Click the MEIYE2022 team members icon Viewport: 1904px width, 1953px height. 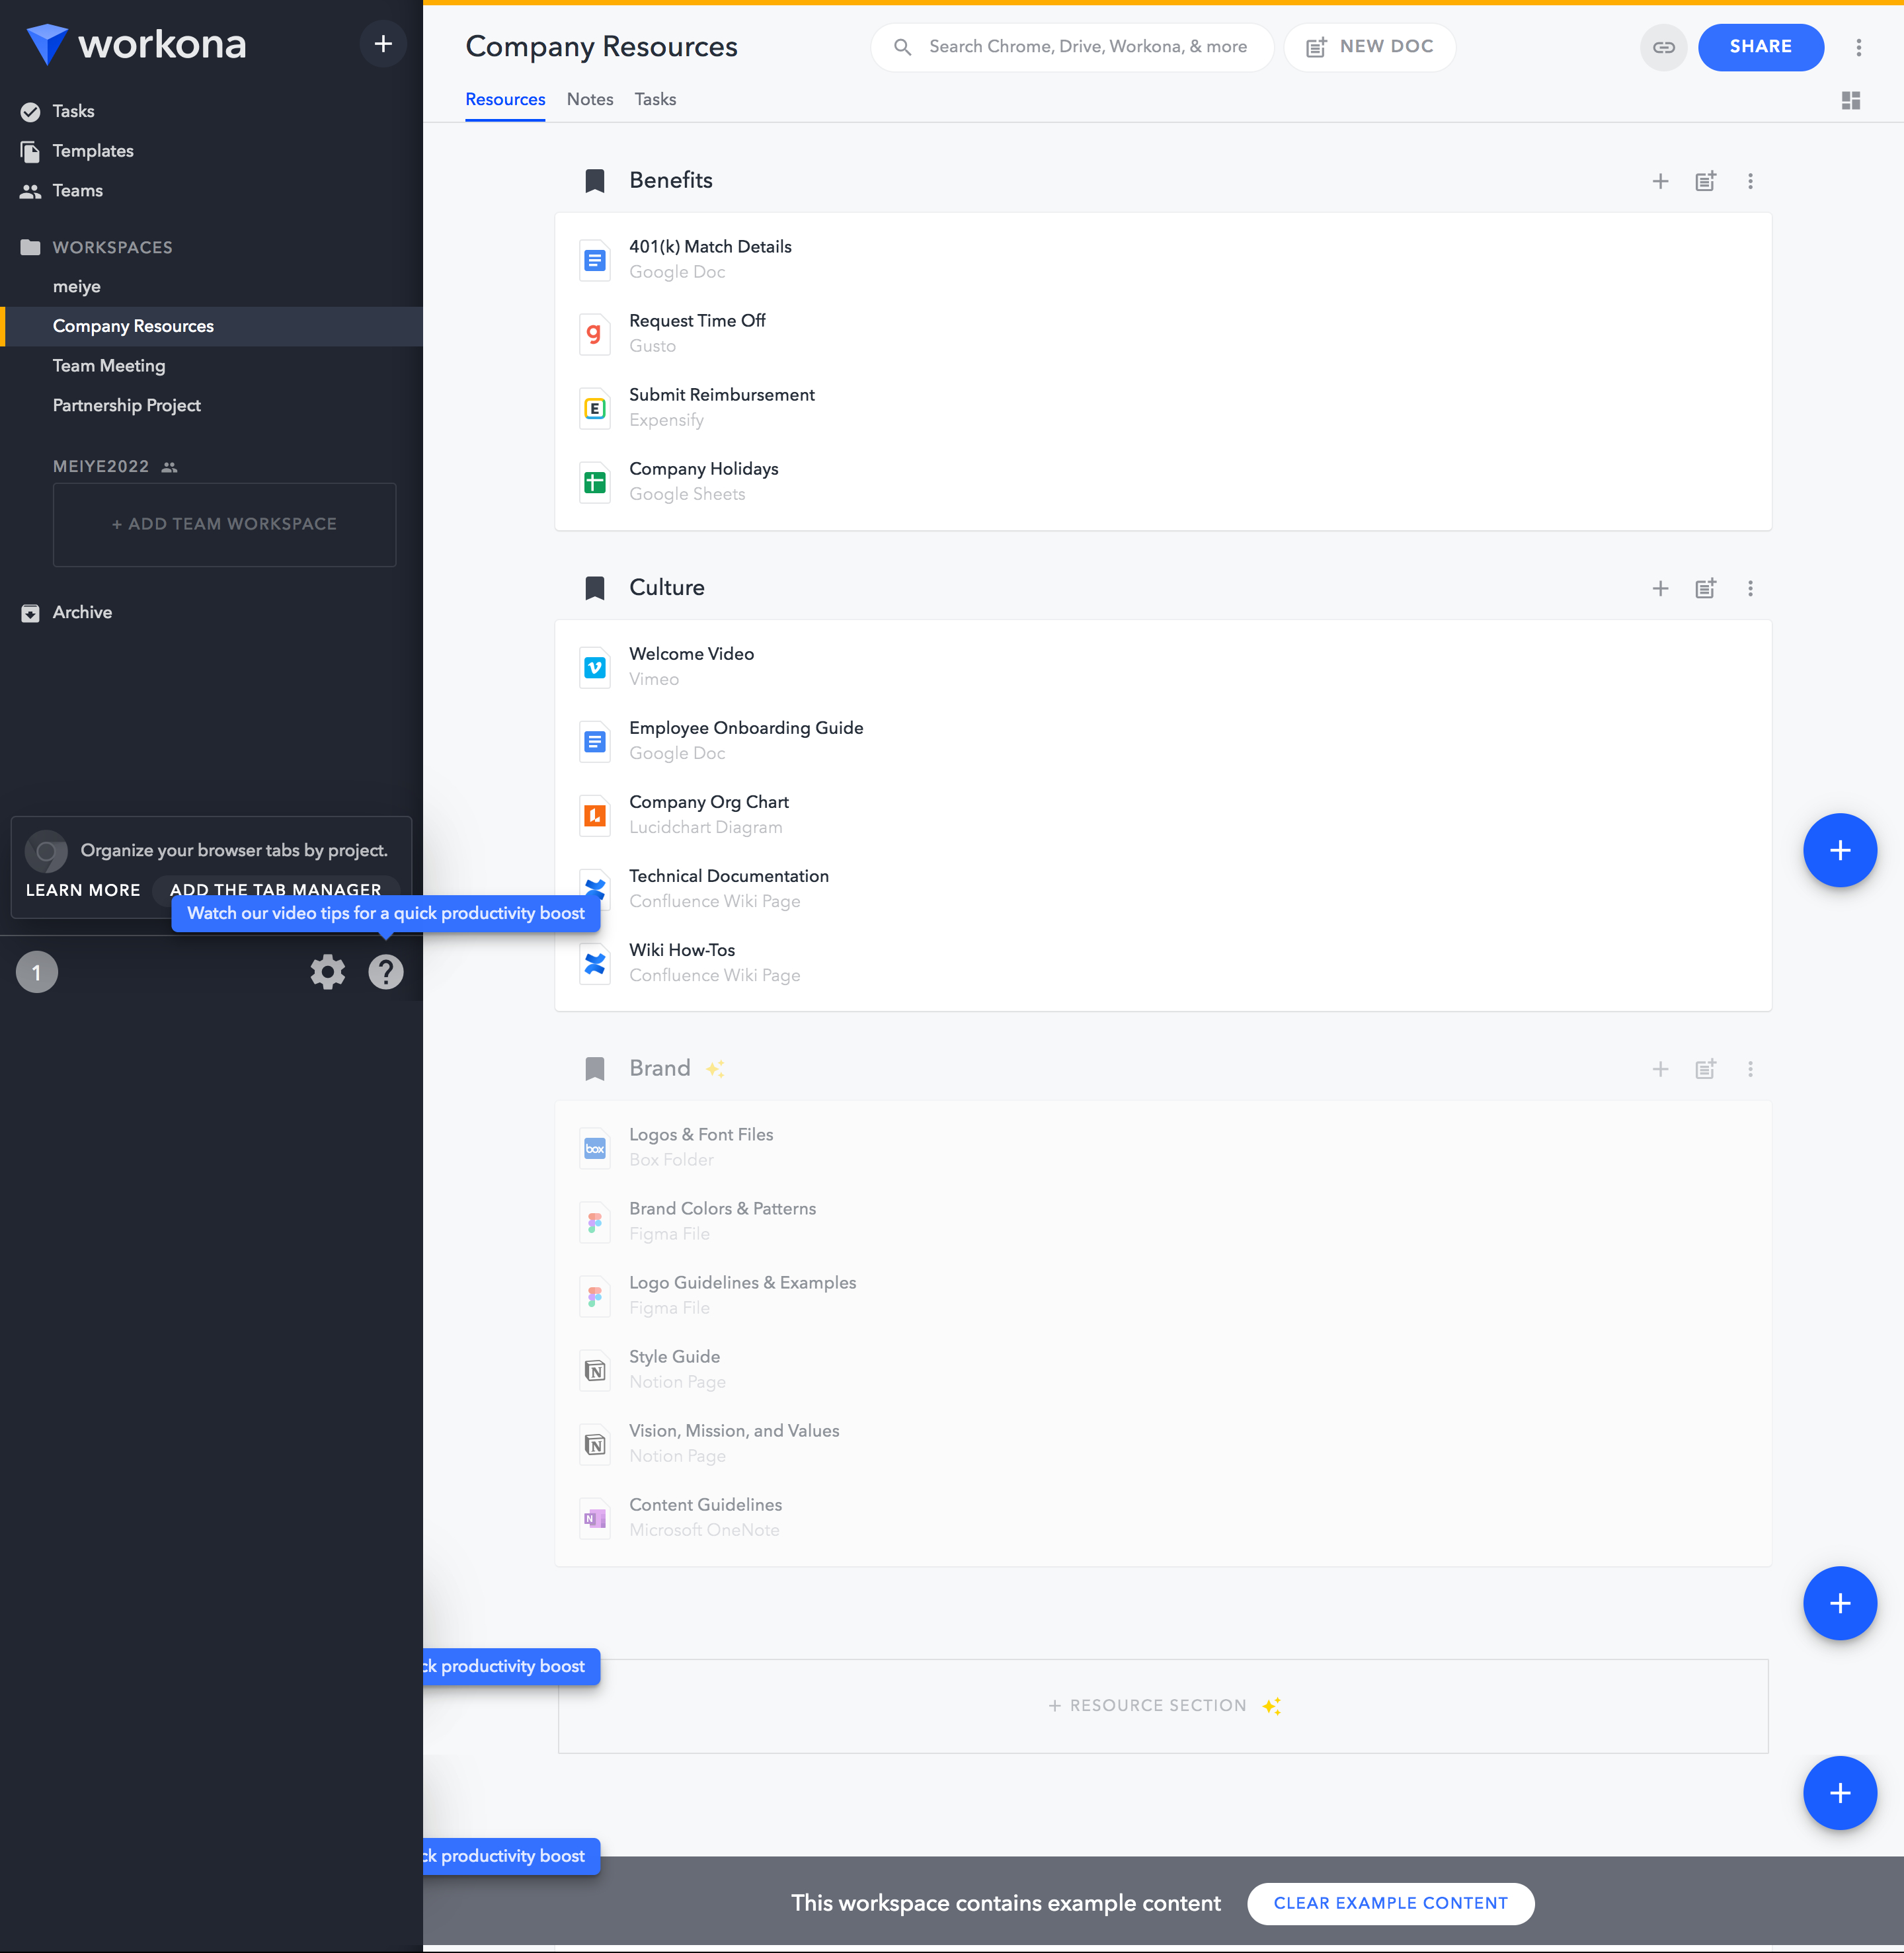click(169, 467)
